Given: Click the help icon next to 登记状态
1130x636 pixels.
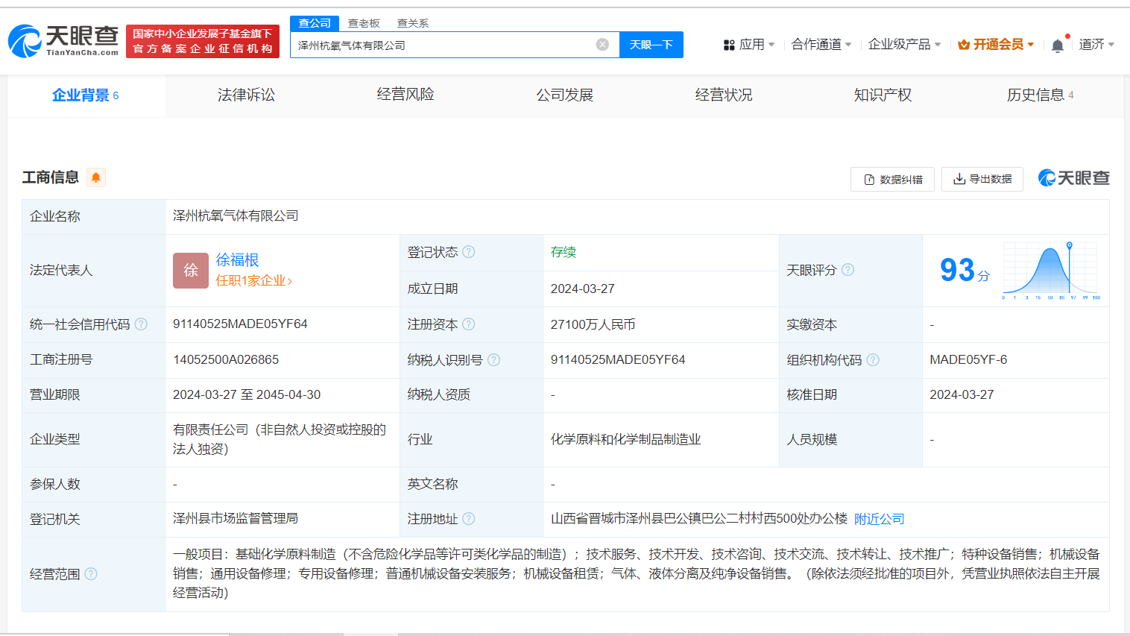Looking at the screenshot, I should click(470, 252).
